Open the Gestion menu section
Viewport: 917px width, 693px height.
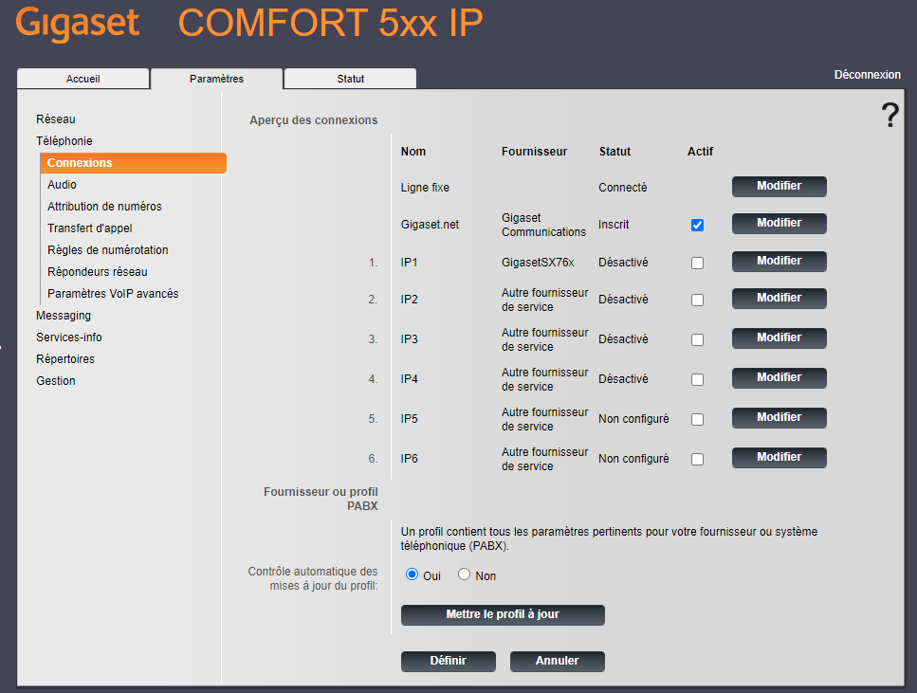tap(56, 381)
